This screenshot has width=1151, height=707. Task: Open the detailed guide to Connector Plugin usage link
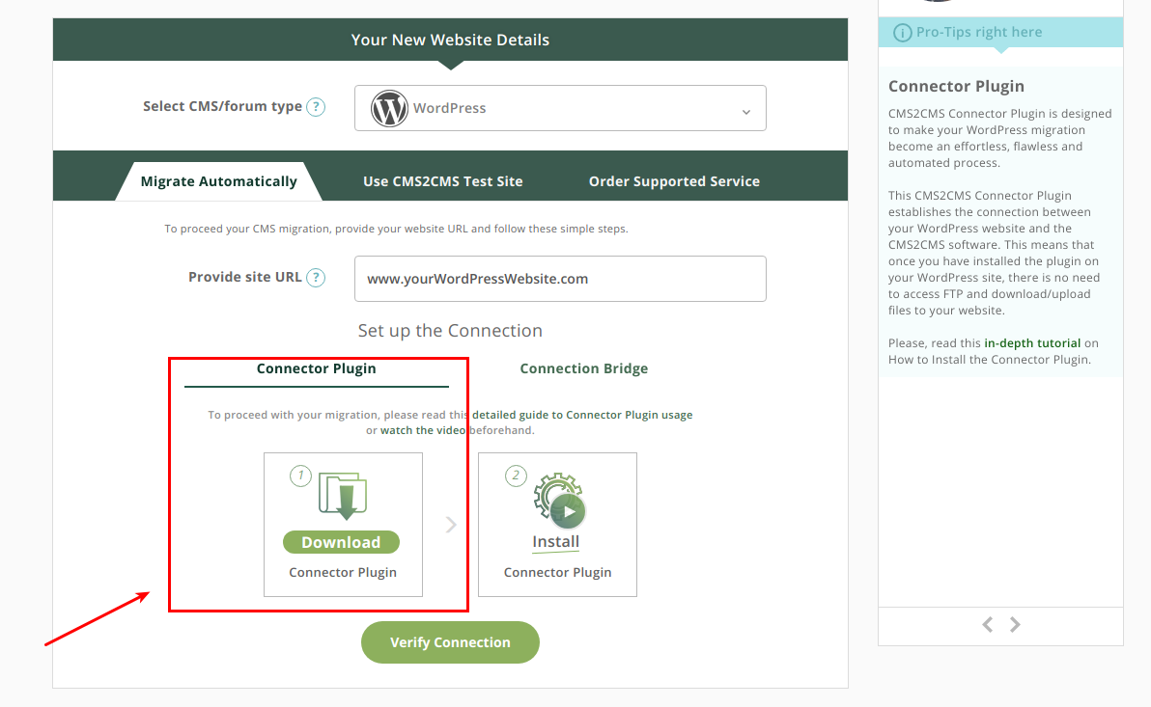582,415
